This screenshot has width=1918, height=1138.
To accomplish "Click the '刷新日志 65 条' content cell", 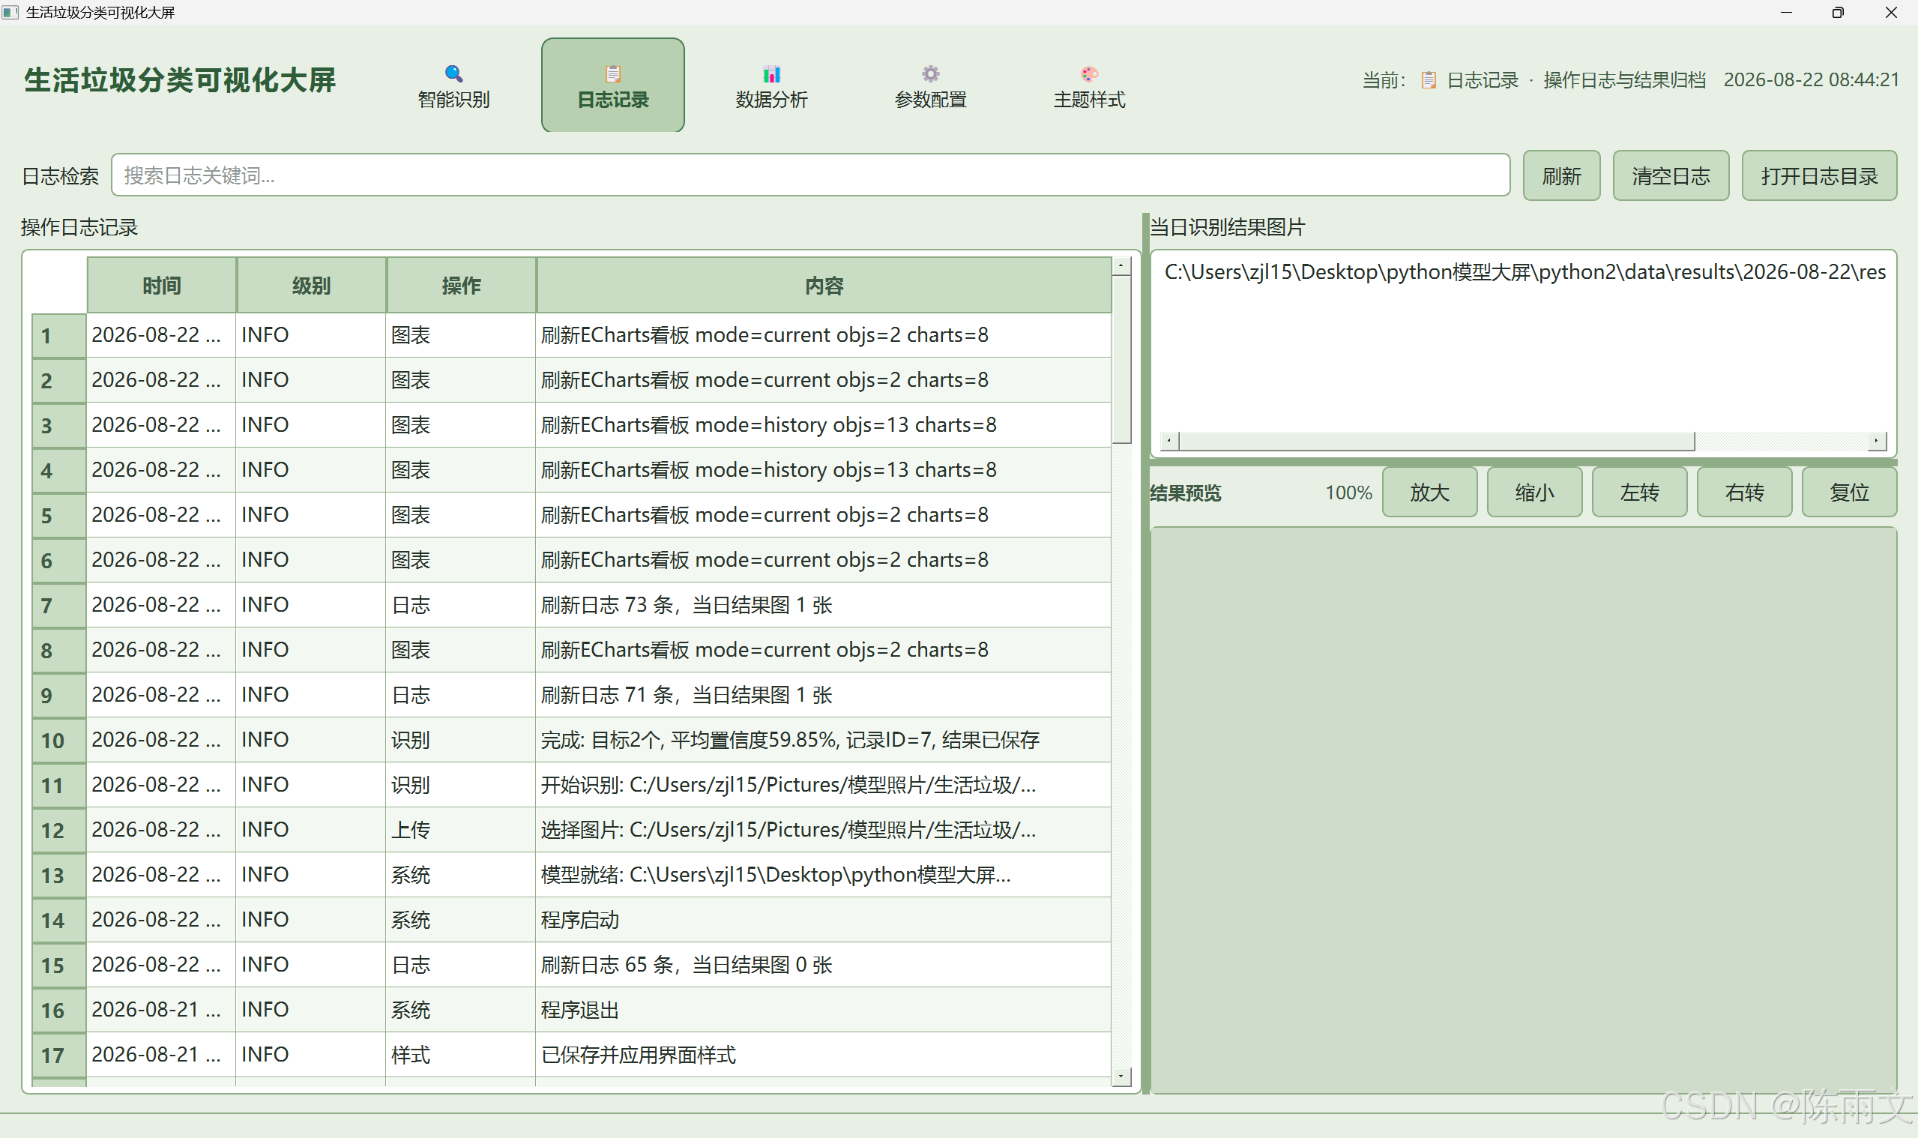I will click(823, 965).
